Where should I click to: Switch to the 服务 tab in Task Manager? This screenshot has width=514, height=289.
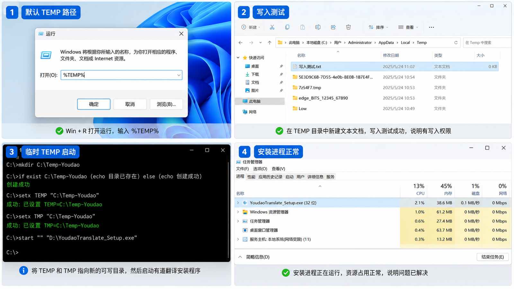click(330, 177)
